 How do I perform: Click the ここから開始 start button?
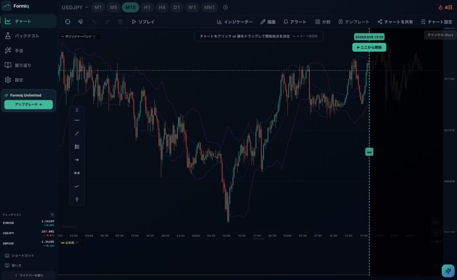369,47
